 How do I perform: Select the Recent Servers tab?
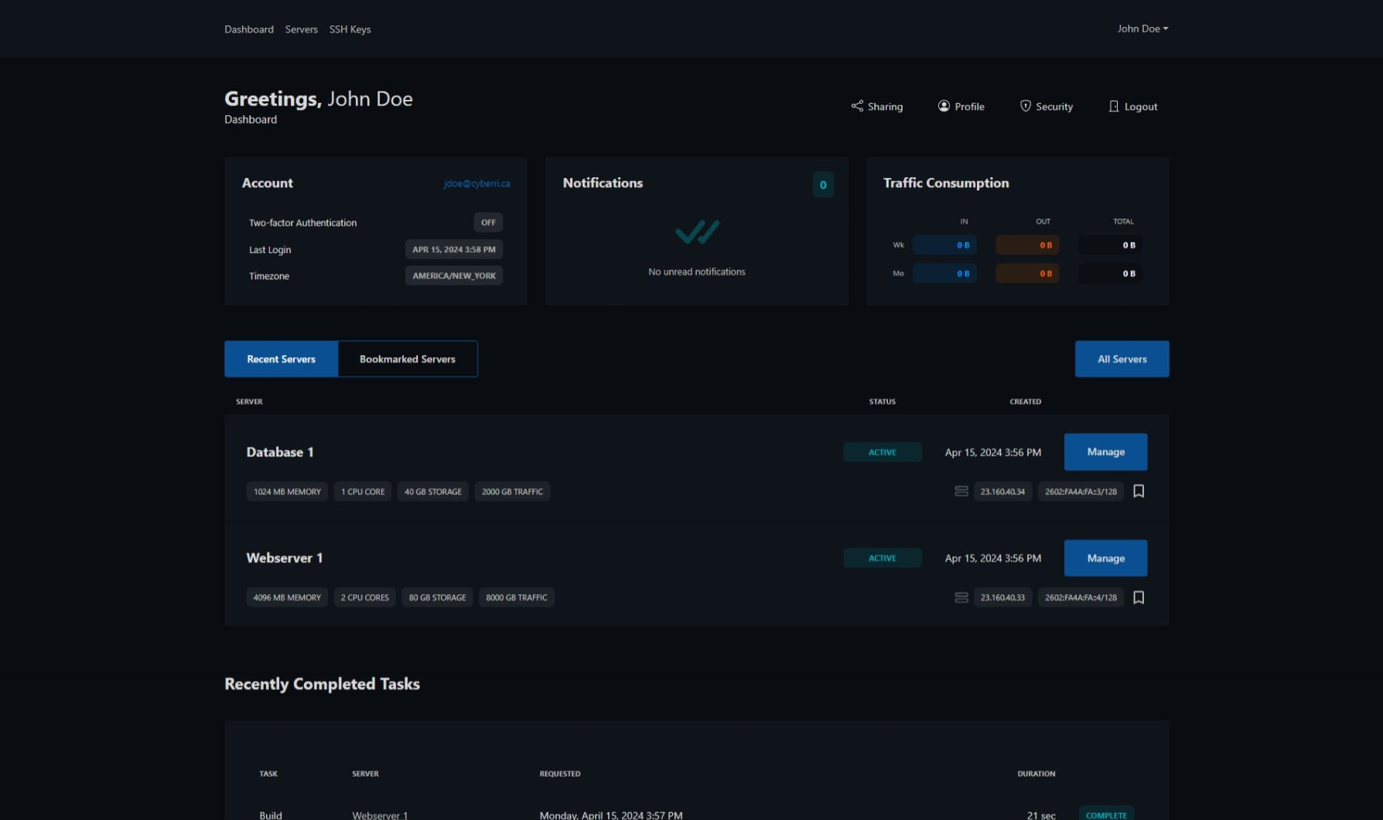[281, 359]
